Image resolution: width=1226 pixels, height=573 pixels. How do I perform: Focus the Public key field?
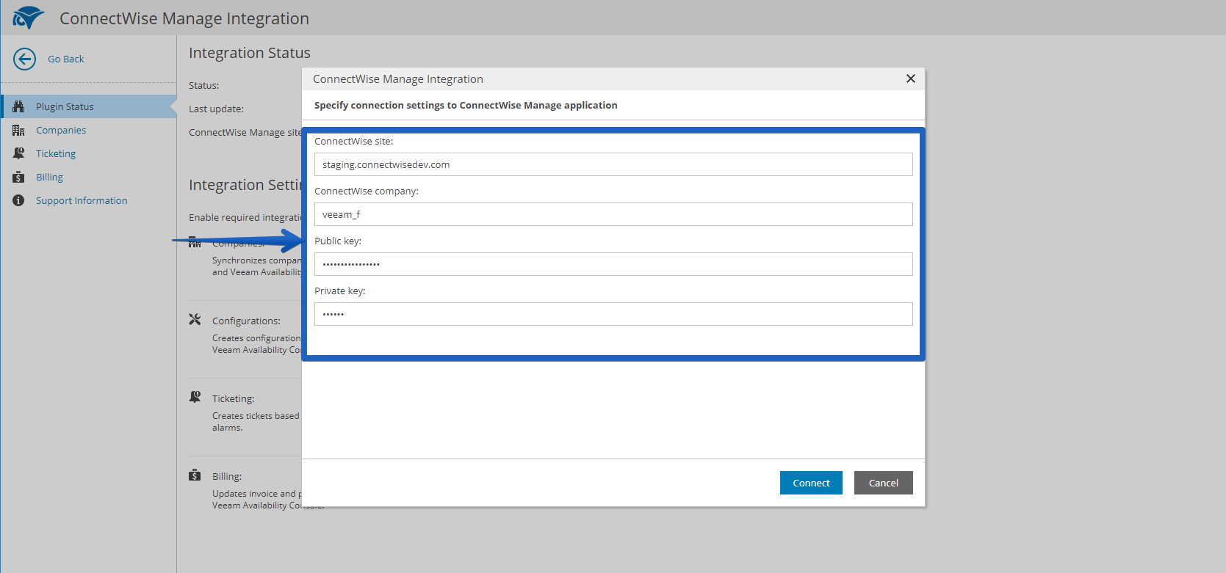coord(613,264)
